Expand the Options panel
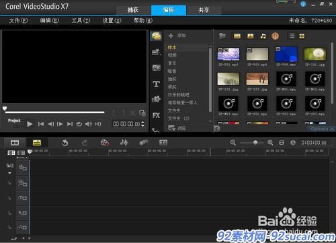 [322, 129]
